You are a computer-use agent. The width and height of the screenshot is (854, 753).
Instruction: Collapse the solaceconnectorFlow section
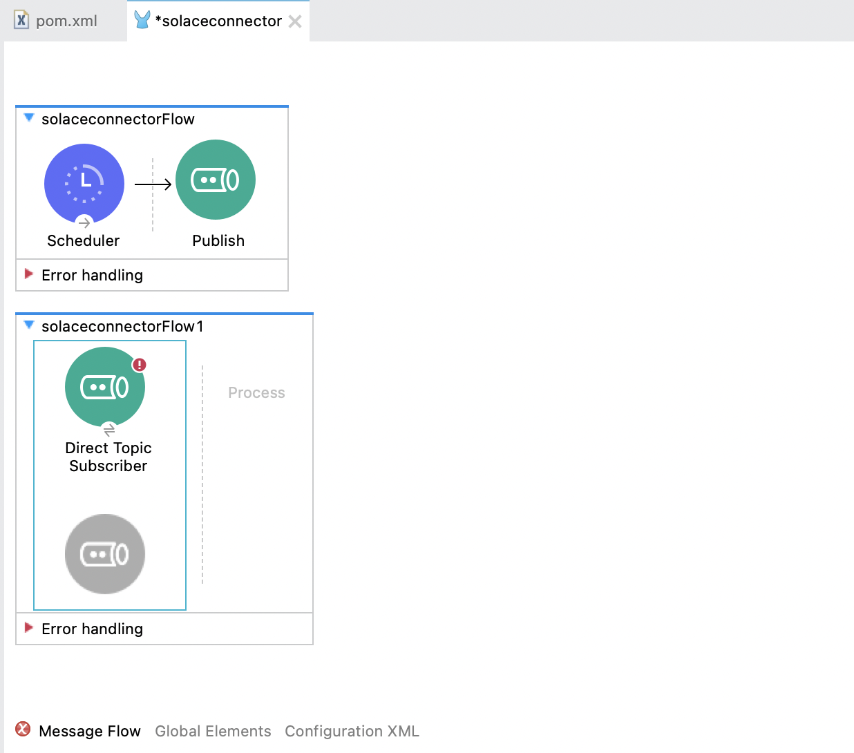pyautogui.click(x=29, y=118)
